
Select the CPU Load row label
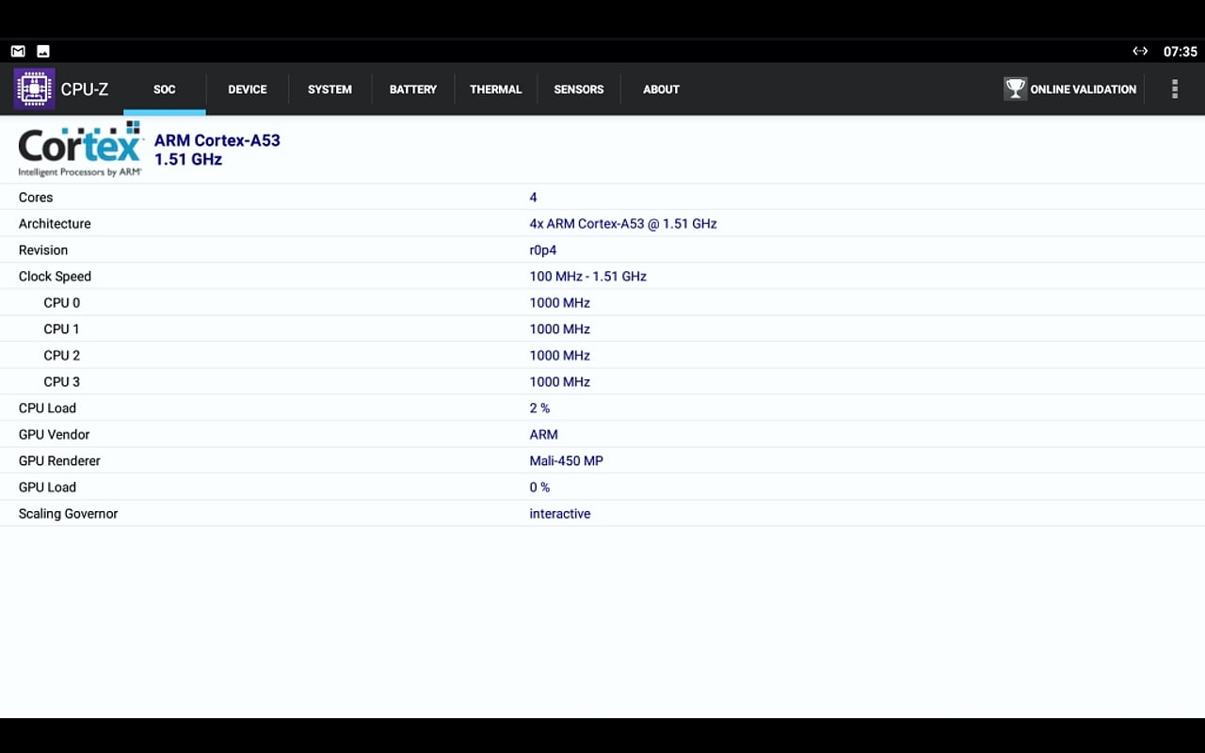point(47,409)
